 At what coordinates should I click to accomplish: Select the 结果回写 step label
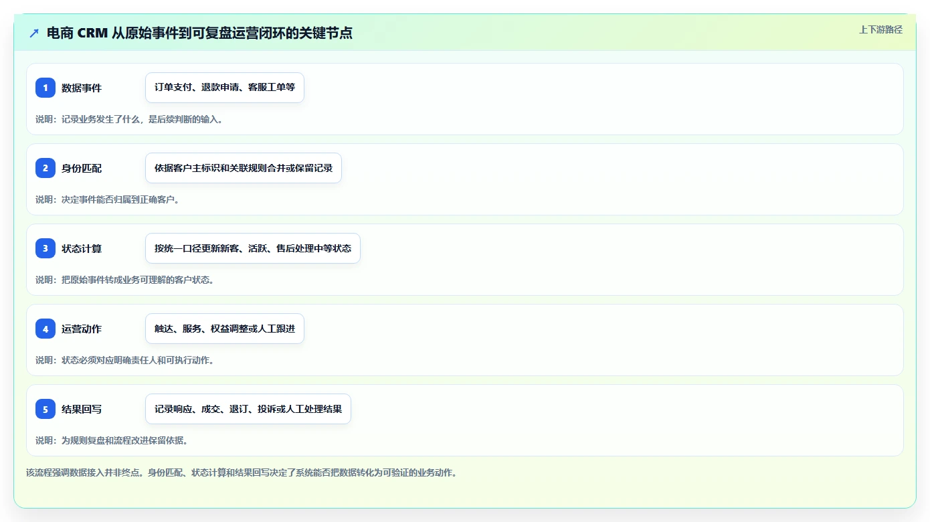82,409
